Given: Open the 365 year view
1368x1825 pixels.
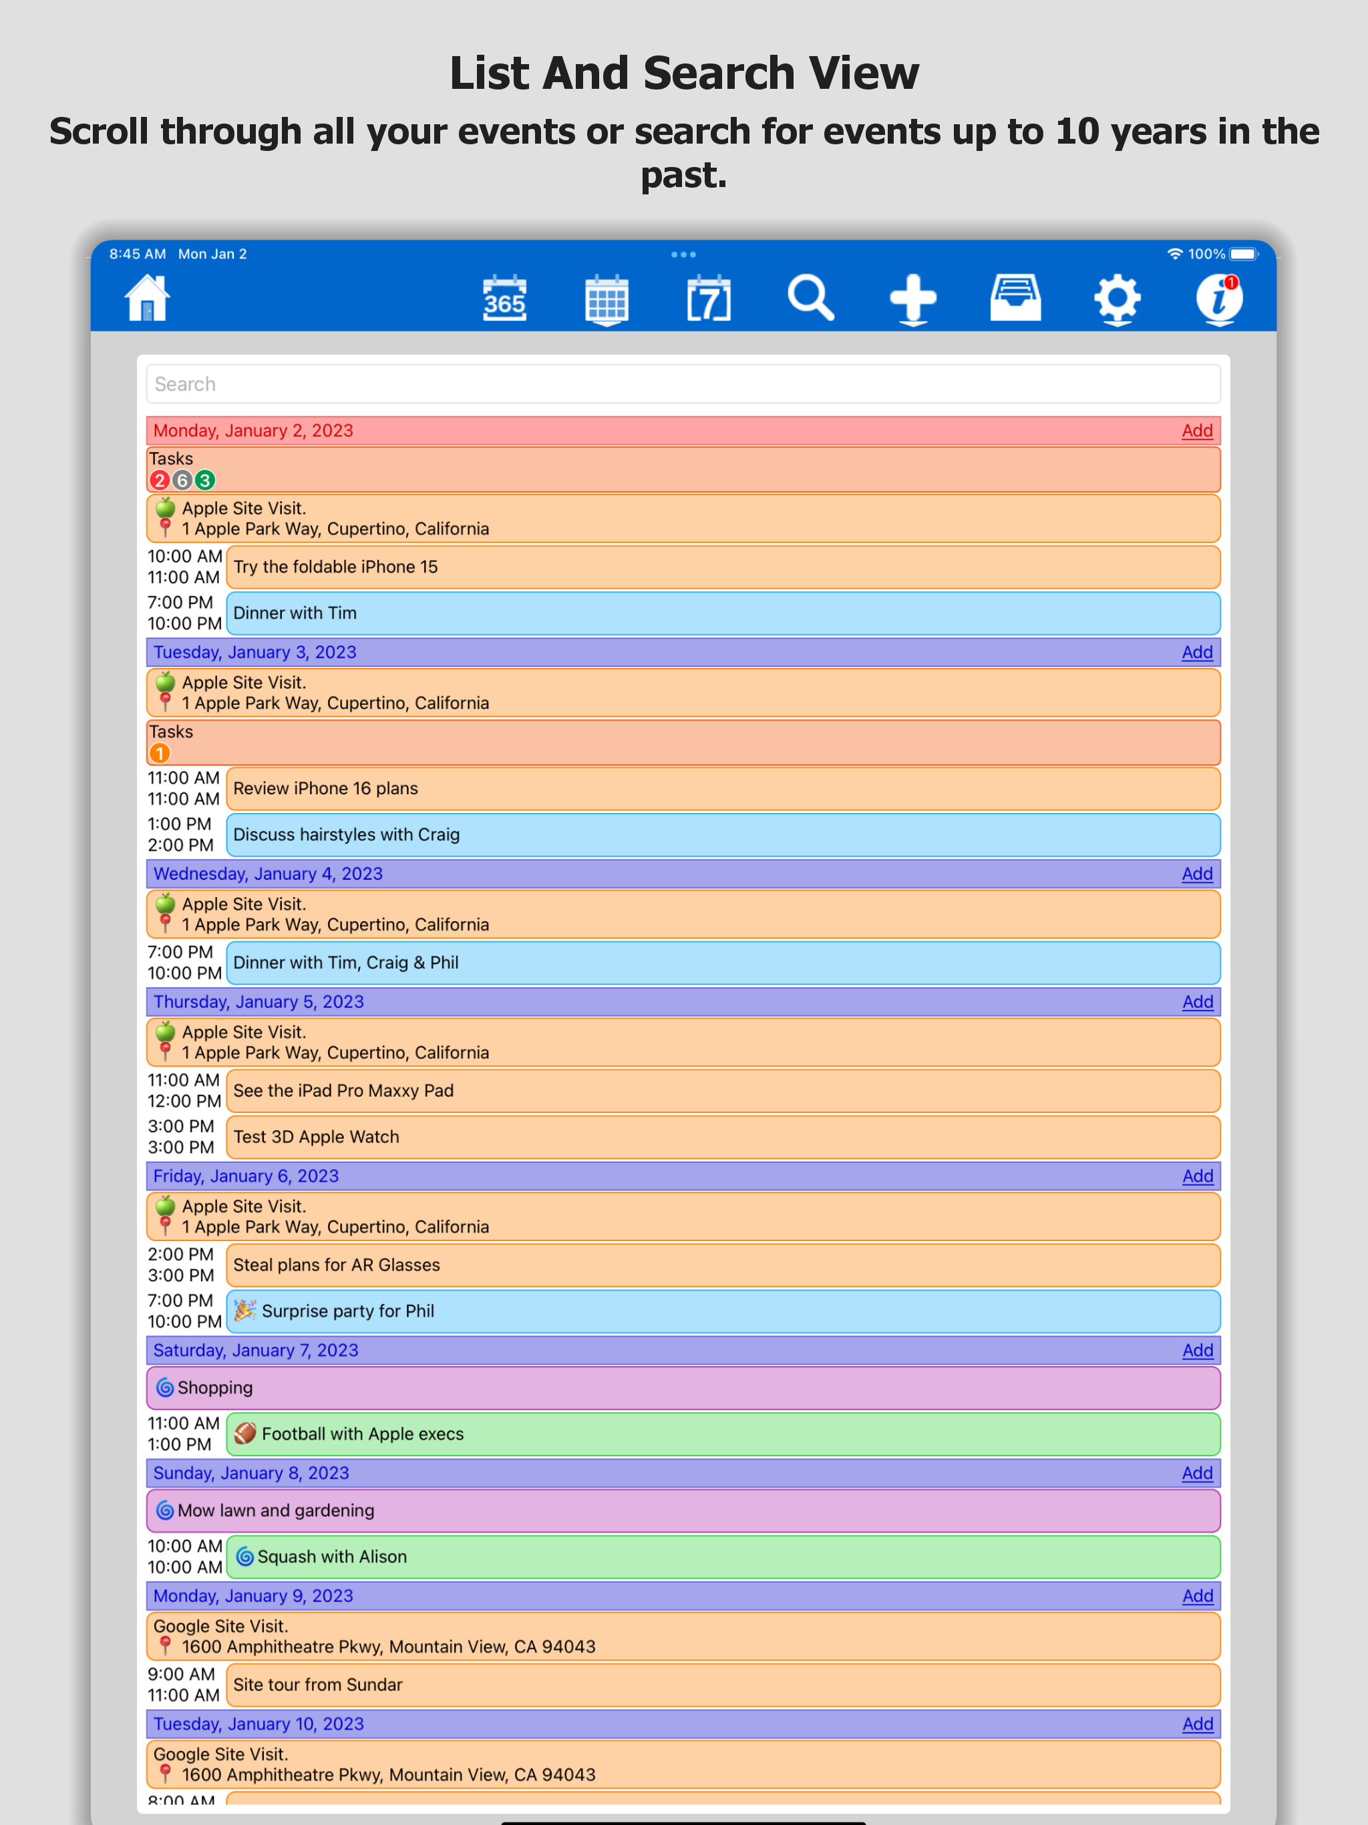Looking at the screenshot, I should [x=504, y=299].
